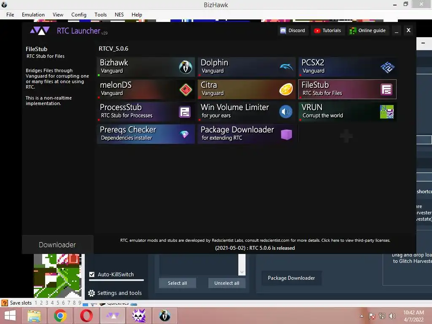Open ProcessStub RTC Stub for Processes
The height and width of the screenshot is (324, 432).
click(x=146, y=111)
